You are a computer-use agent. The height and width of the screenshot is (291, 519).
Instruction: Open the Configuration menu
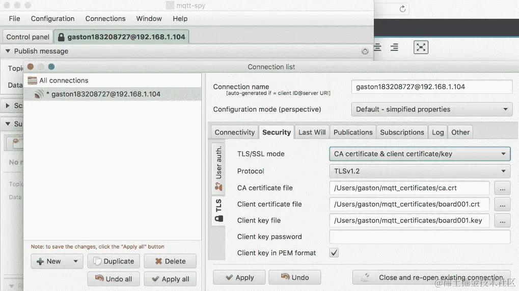pyautogui.click(x=52, y=18)
